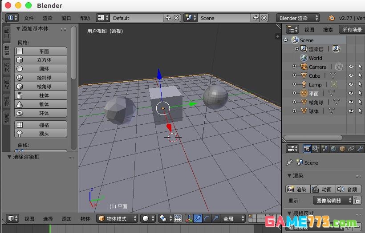
Task: Toggle selectability of the Cube
Action: [x=361, y=75]
